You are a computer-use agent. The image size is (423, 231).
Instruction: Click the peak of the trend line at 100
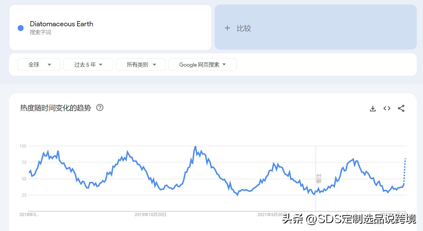point(195,146)
